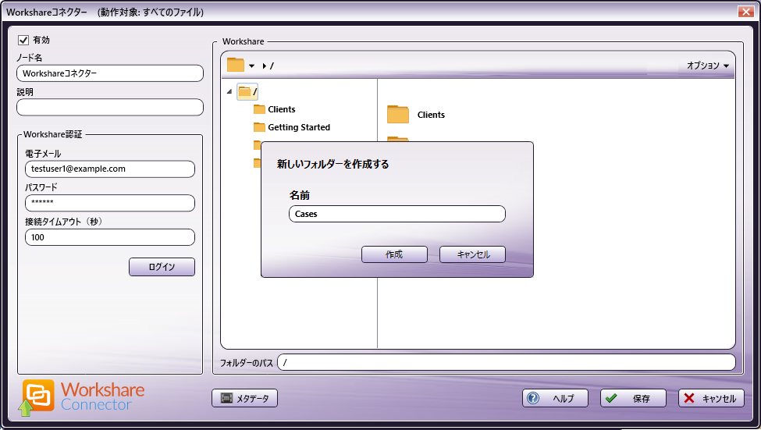The image size is (761, 430).
Task: Click the 説明 input field
Action: tap(110, 107)
